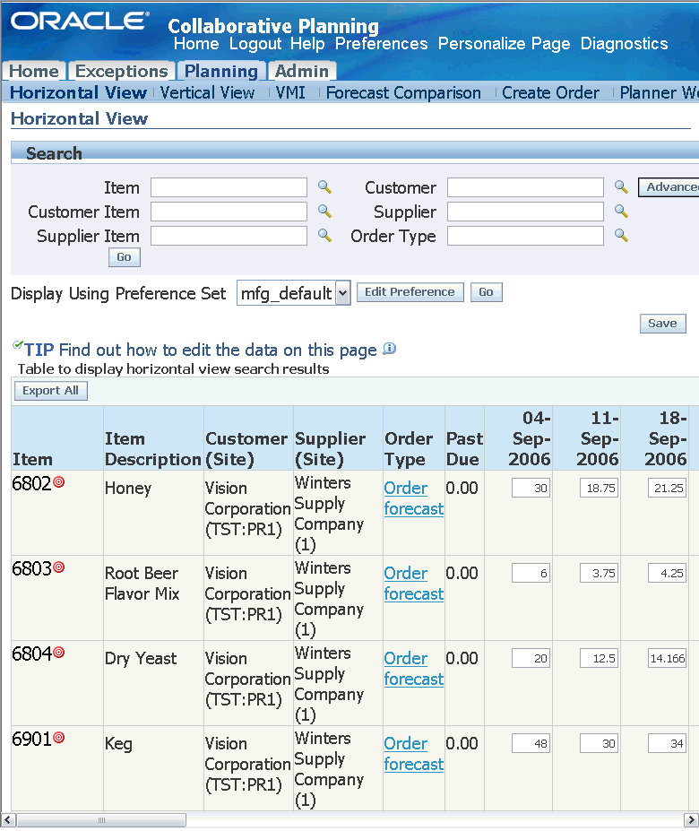This screenshot has height=831, width=699.
Task: Open the Supplier lookup magnifier icon
Action: coord(621,211)
